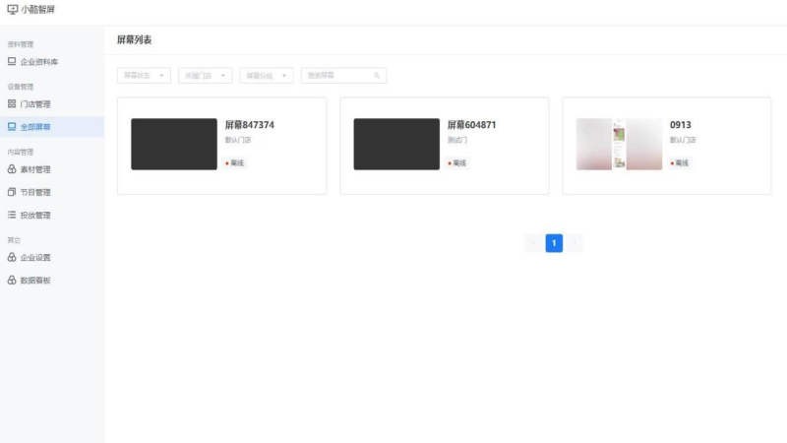
Task: Click the magnifier icon in the search box
Action: (x=377, y=76)
